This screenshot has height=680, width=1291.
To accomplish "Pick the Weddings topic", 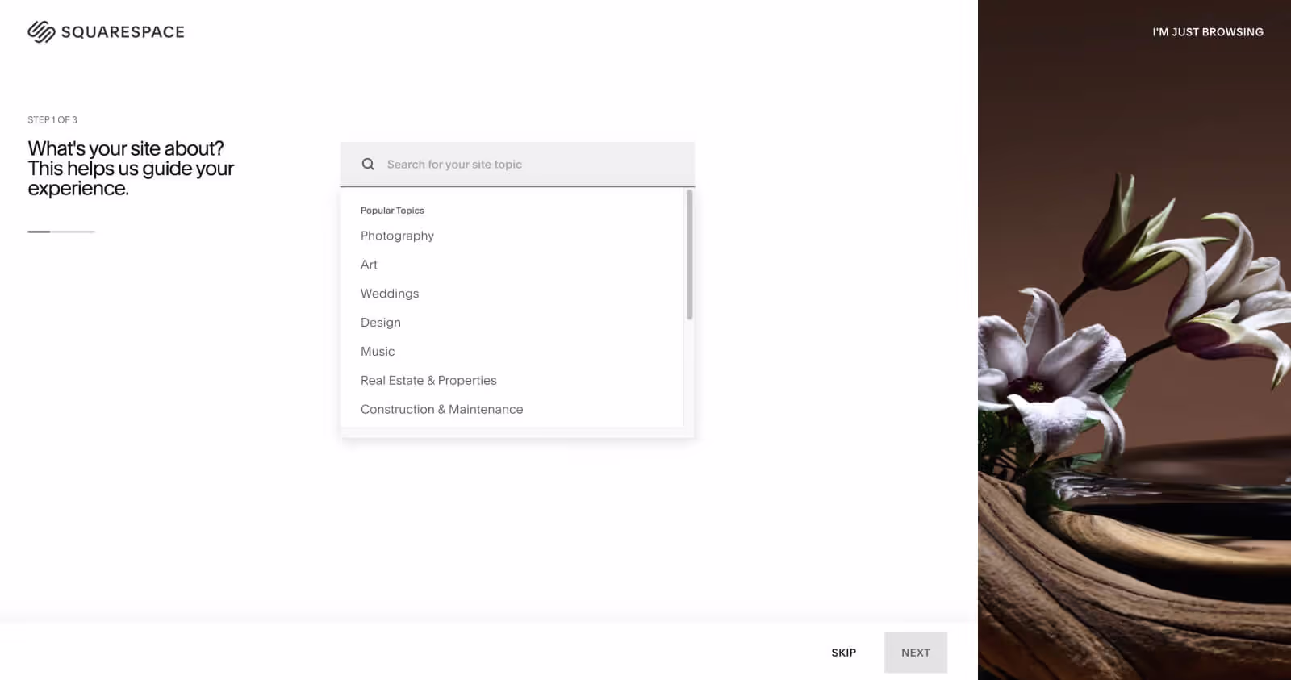I will click(390, 294).
